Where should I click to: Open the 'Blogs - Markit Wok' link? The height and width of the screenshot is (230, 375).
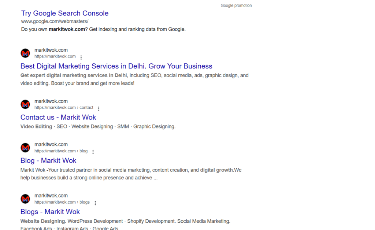[50, 212]
